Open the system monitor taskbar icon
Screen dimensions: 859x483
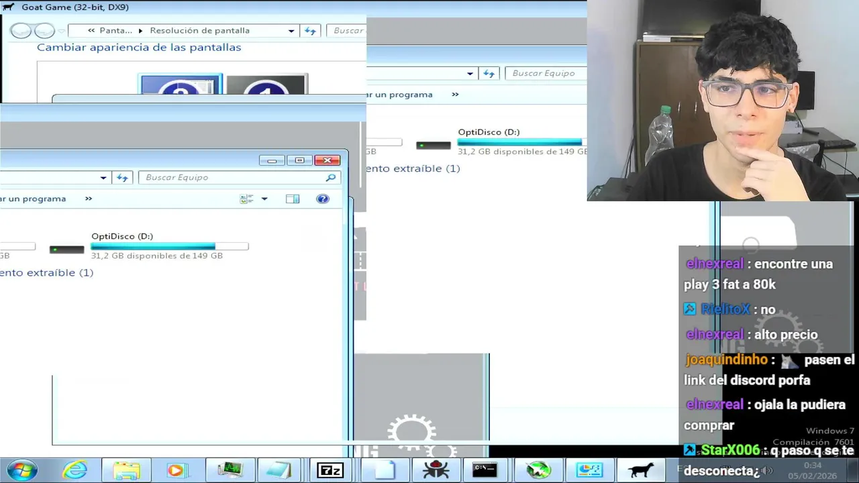pyautogui.click(x=230, y=471)
